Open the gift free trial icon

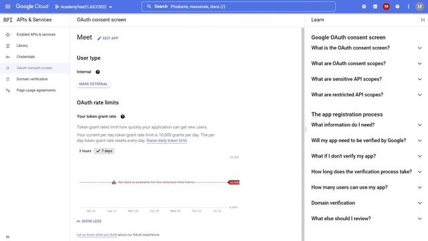364,7
